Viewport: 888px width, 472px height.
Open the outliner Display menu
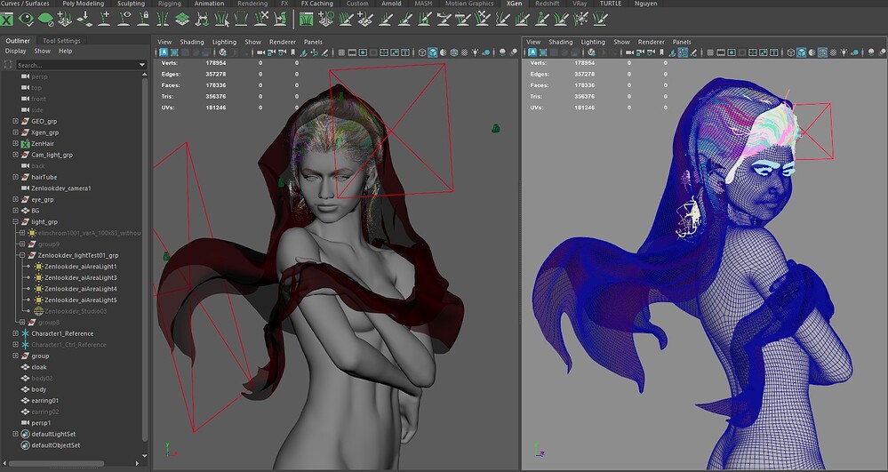click(x=15, y=51)
